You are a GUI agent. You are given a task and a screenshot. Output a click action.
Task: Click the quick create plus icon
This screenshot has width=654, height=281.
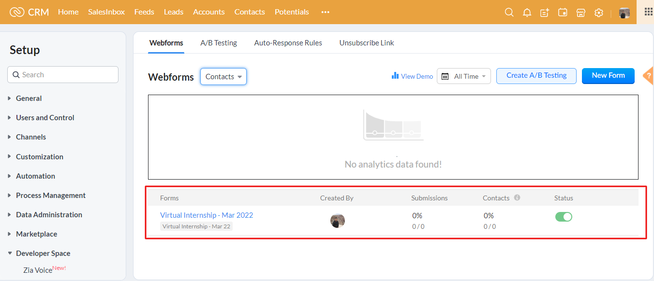[545, 13]
